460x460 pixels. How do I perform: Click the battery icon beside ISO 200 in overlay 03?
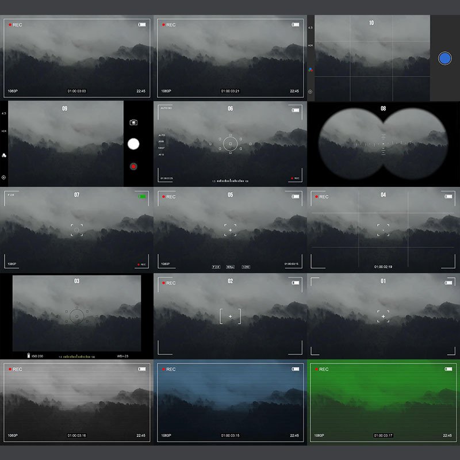[29, 356]
